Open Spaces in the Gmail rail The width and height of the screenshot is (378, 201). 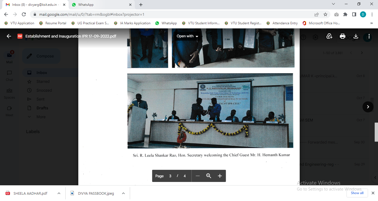point(9,93)
